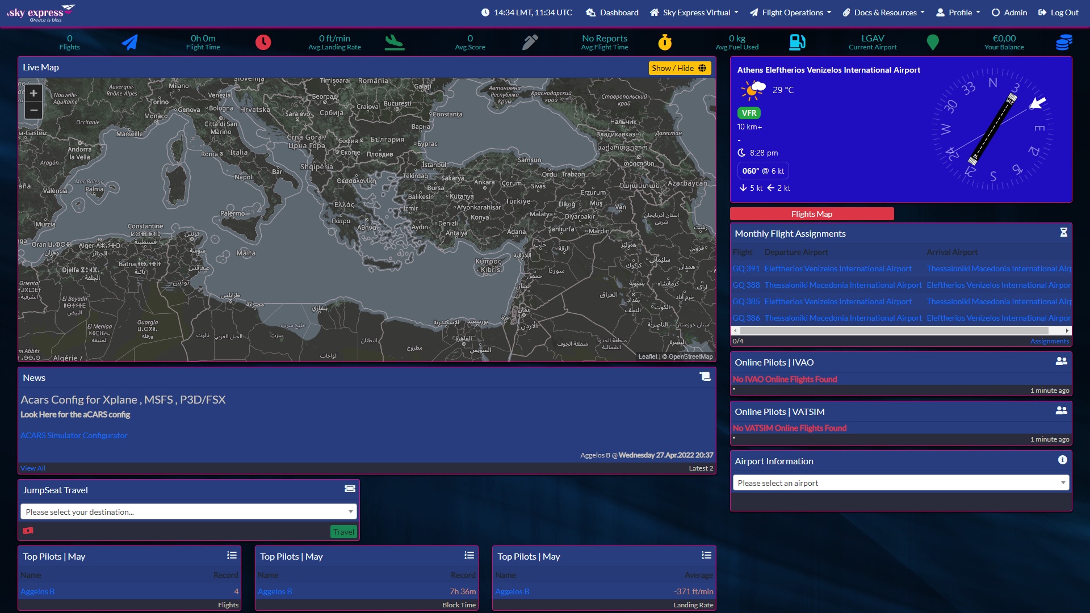Click the Monthly Flight Assignments hourglass icon

pyautogui.click(x=1063, y=233)
